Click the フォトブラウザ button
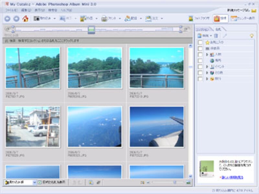The width and height of the screenshot is (259, 194). tap(199, 18)
